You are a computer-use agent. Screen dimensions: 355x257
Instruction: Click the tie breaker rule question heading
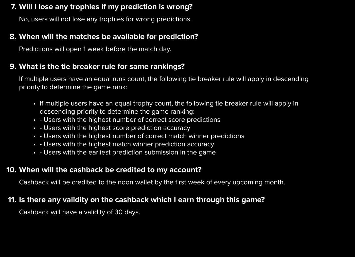pos(102,66)
